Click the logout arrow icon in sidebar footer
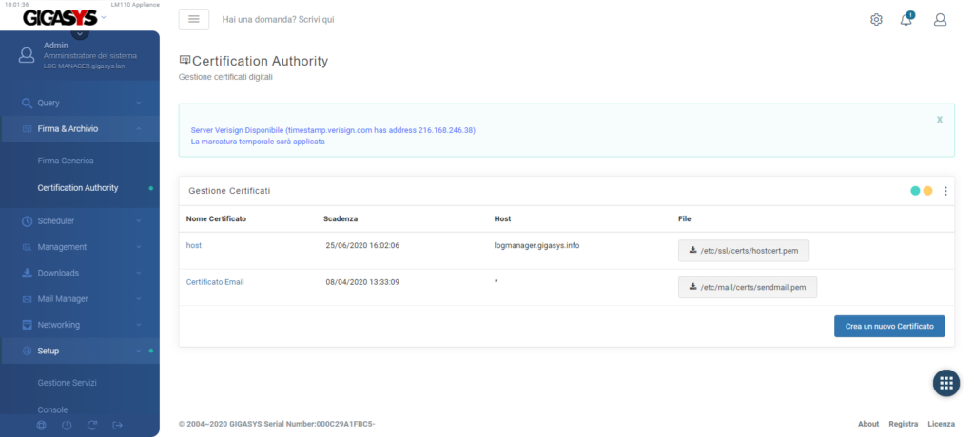Image resolution: width=974 pixels, height=437 pixels. [x=118, y=425]
